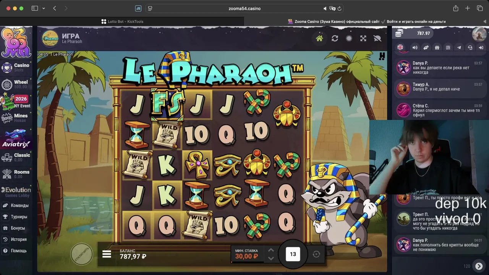Contact support via headset icon
This screenshot has width=489, height=275.
tap(470, 47)
